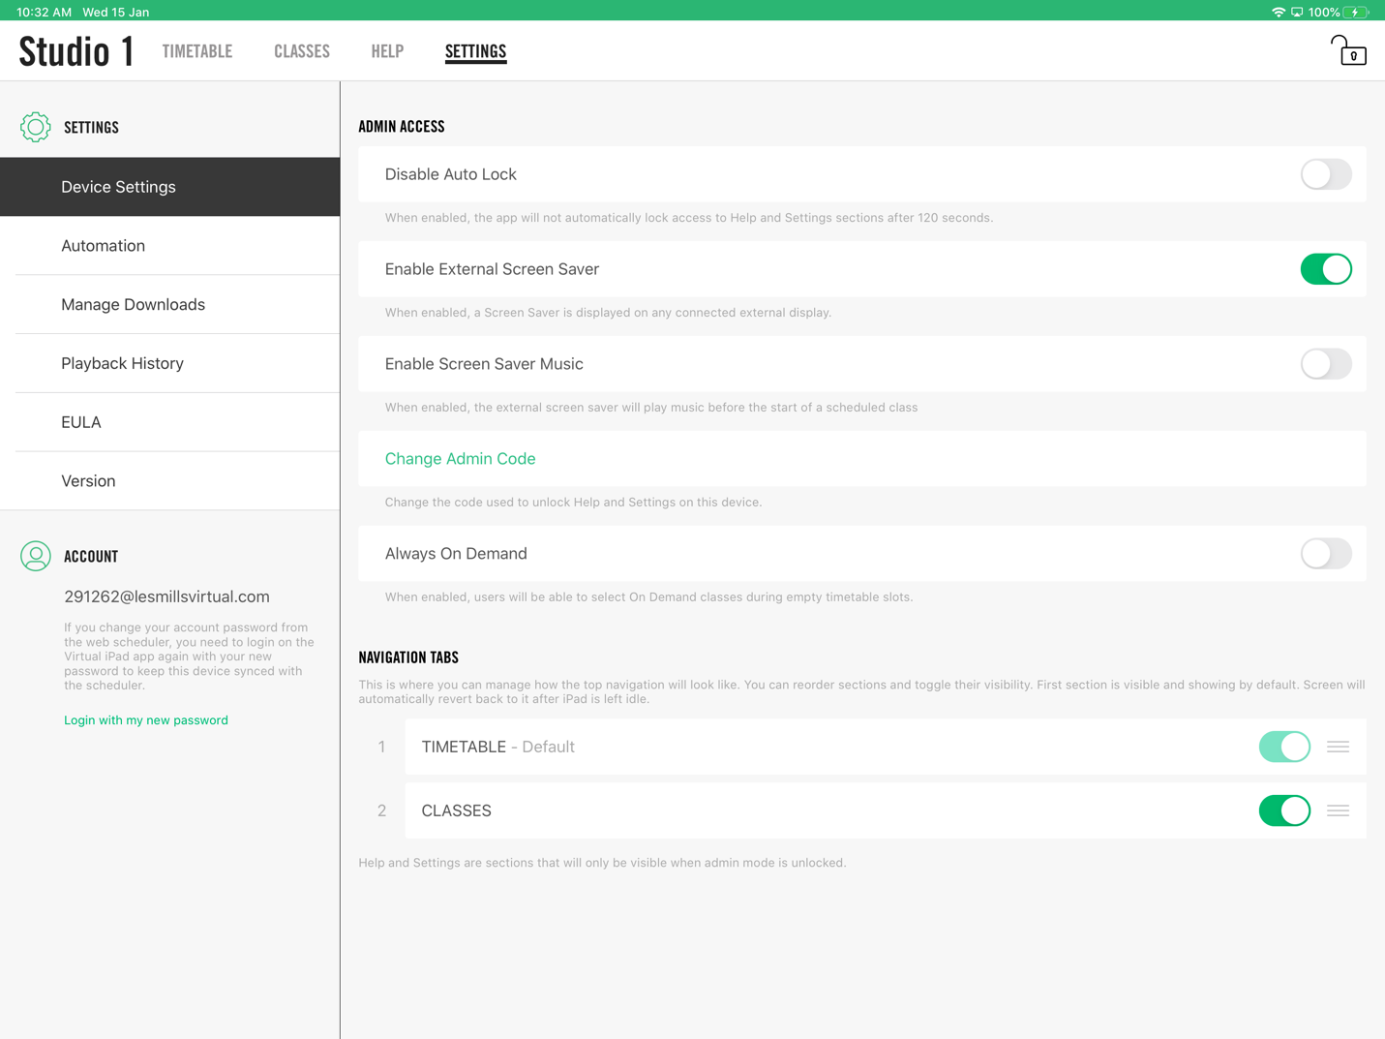Open the EULA page
Image resolution: width=1385 pixels, height=1039 pixels.
click(170, 422)
